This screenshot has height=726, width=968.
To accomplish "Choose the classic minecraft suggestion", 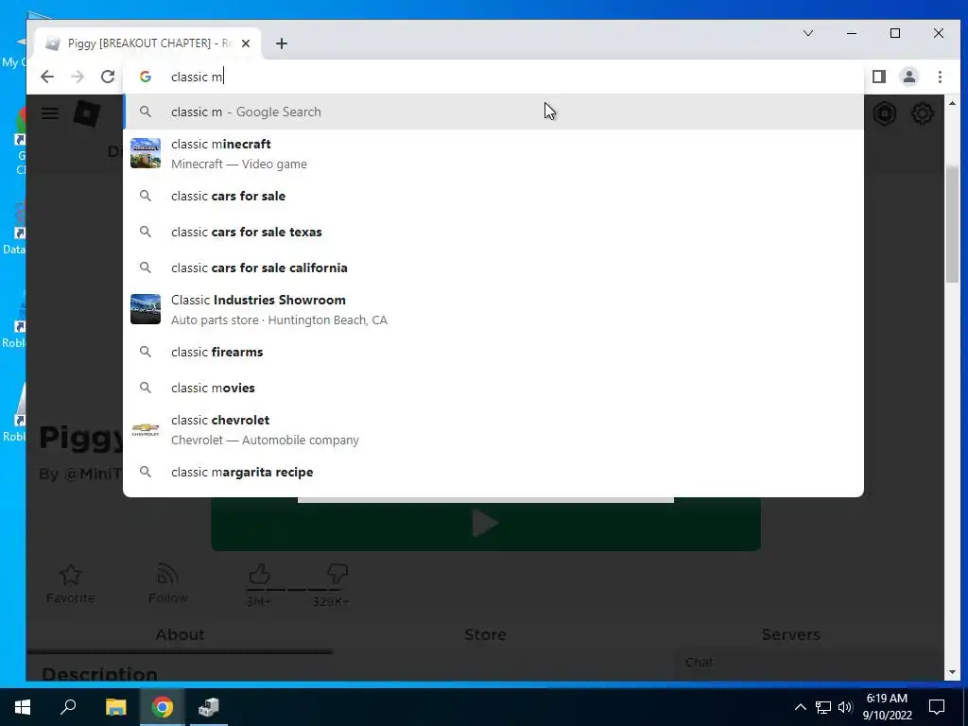I will tap(493, 154).
